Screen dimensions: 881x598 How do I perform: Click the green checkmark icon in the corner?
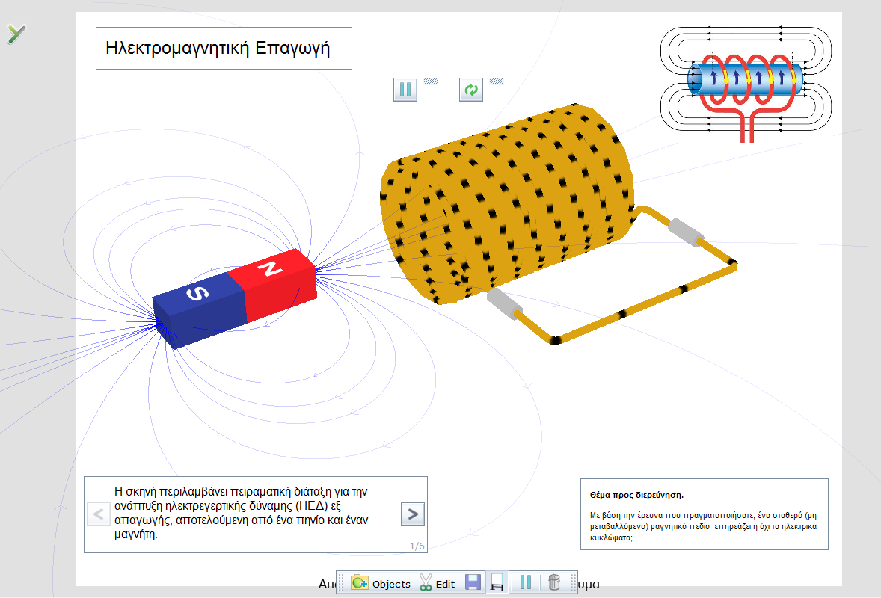[16, 34]
